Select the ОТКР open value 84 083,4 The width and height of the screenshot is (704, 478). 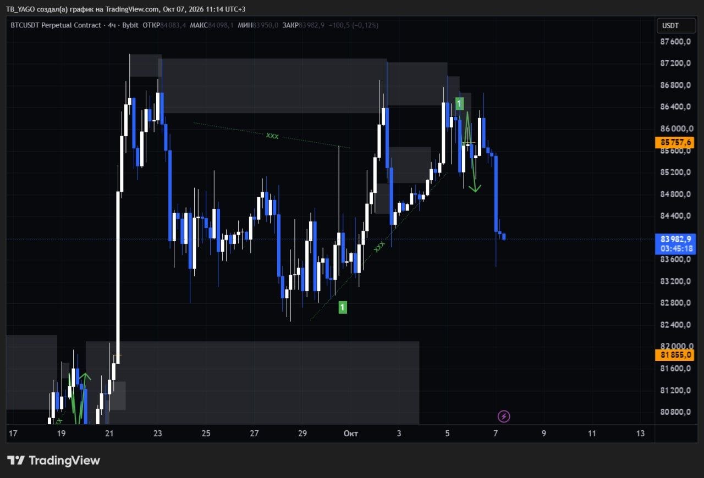coord(174,25)
